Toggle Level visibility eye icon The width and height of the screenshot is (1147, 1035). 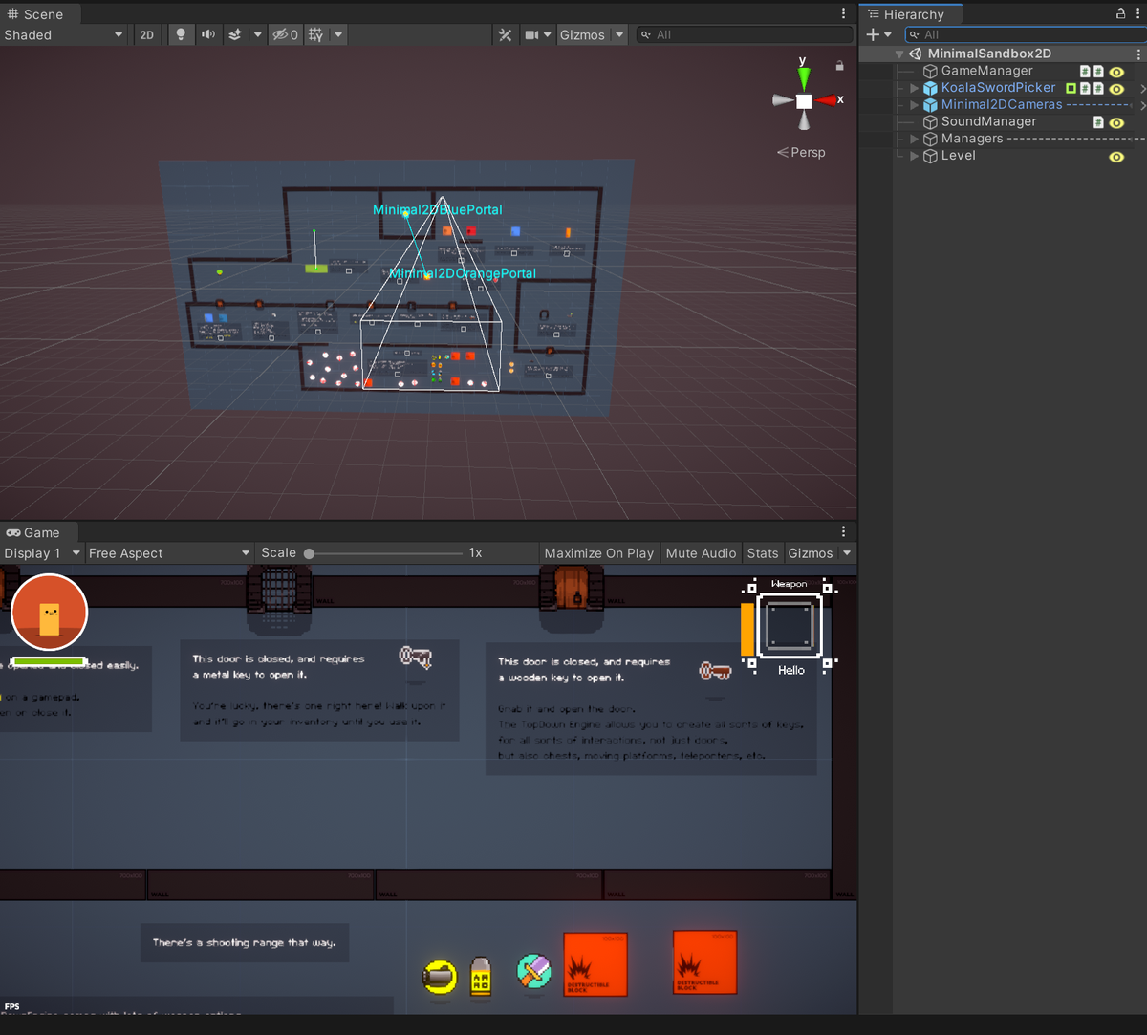(1116, 157)
